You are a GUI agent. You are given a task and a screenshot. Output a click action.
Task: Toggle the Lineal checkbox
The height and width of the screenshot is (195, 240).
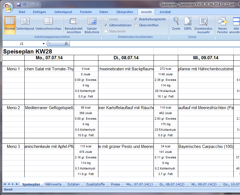click(x=106, y=19)
